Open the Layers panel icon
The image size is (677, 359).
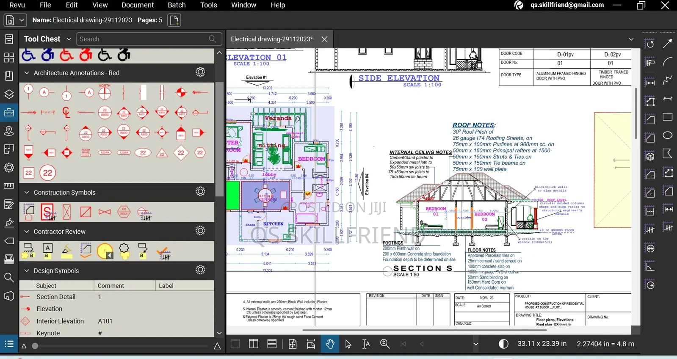pyautogui.click(x=9, y=94)
